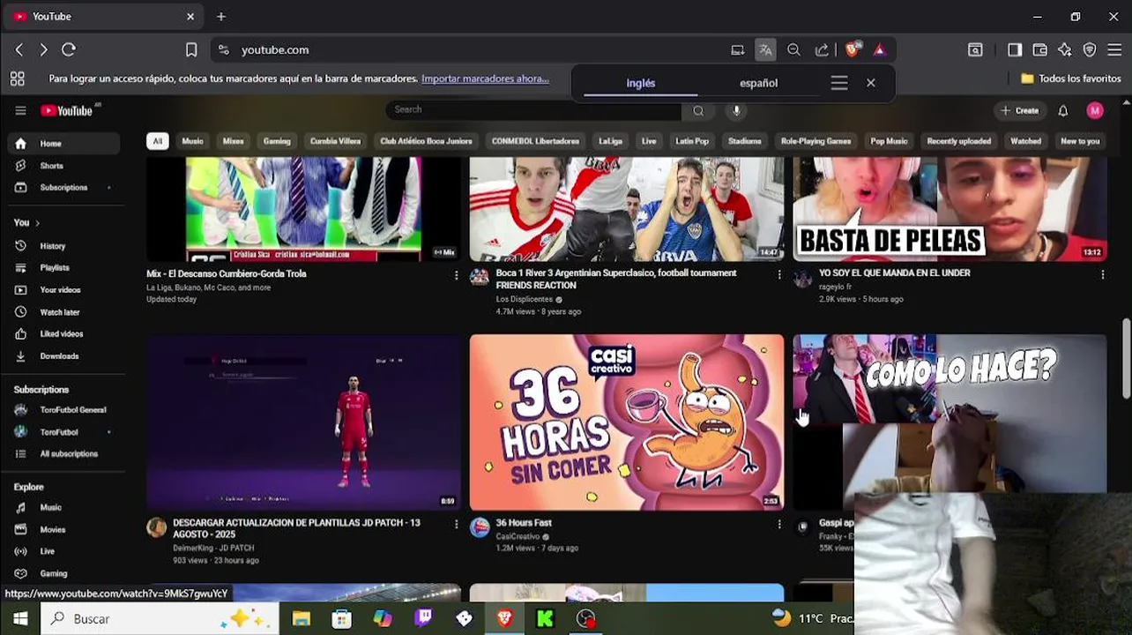Screen dimensions: 1132x635
Task: Click the translate page icon in address bar
Action: tap(765, 50)
